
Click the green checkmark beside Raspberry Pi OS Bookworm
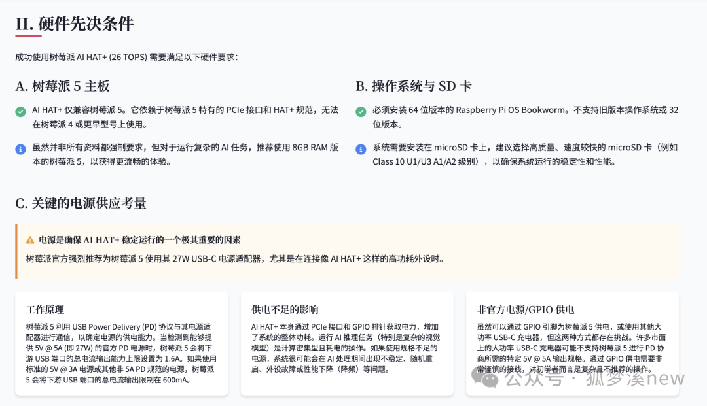(x=361, y=111)
